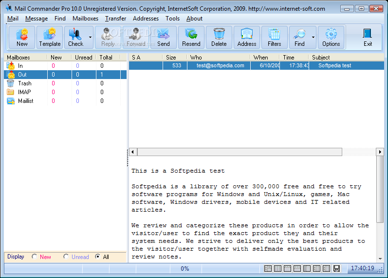388x278 pixels.
Task: Click the Toltal column header
Action: point(108,58)
